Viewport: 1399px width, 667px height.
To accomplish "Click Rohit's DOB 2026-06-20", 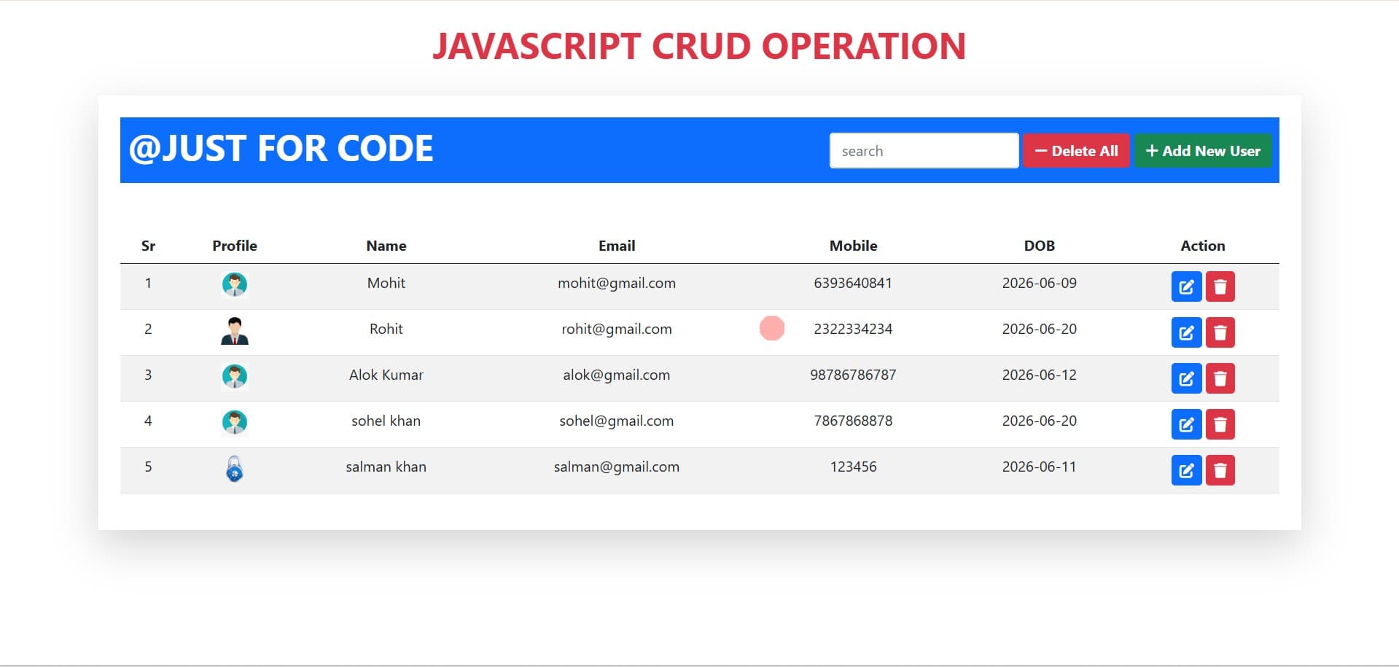I will tap(1040, 329).
